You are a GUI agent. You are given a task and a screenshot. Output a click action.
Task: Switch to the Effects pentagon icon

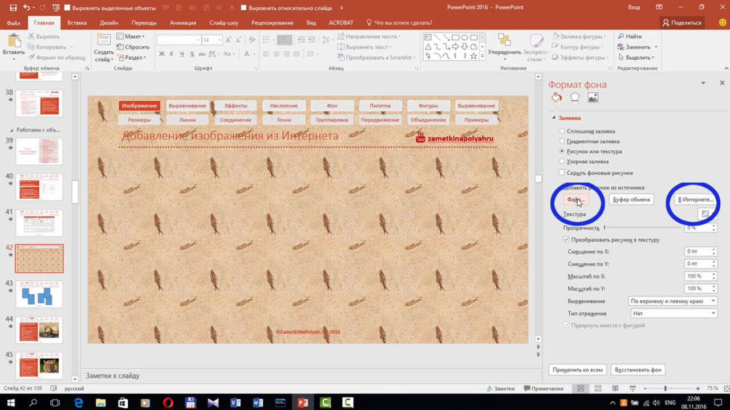point(574,97)
